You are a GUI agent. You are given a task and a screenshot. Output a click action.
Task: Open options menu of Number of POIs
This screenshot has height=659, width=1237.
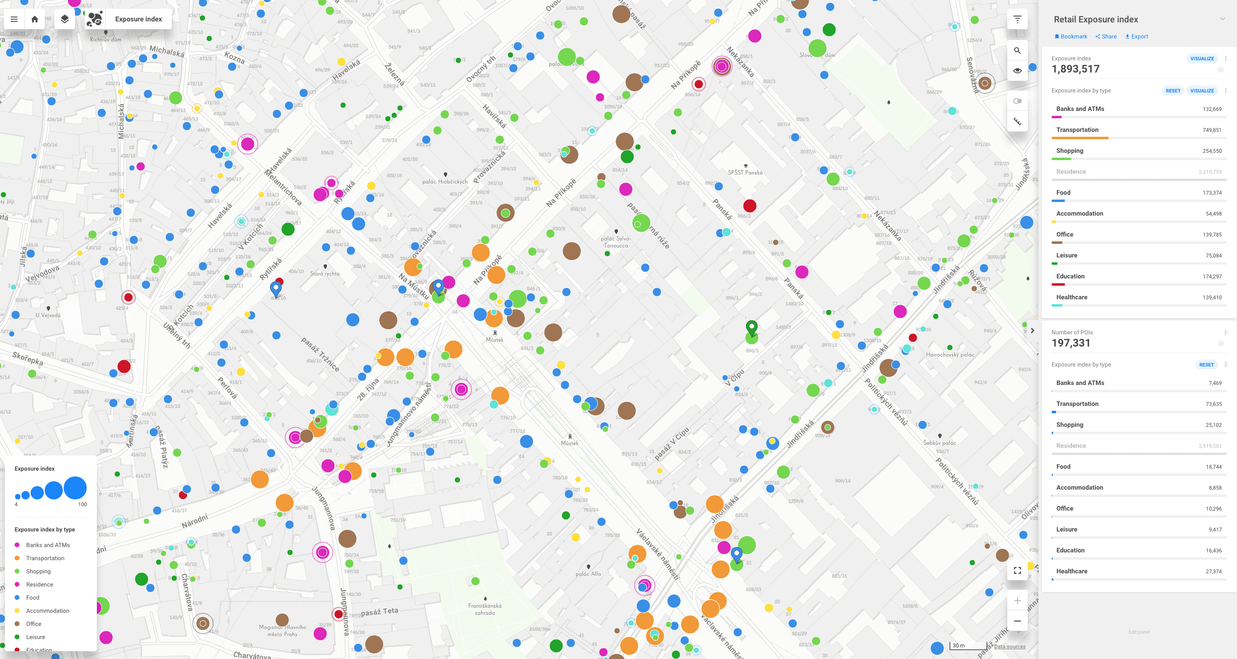click(1225, 332)
